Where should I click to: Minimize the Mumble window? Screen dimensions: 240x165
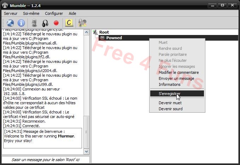coord(212,5)
